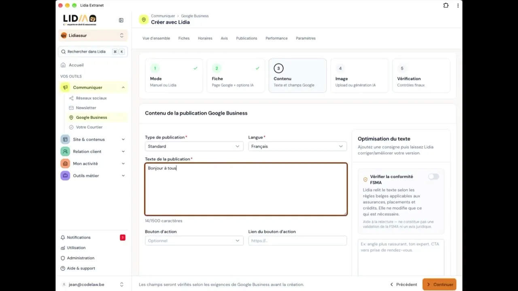The width and height of the screenshot is (518, 291).
Task: Go to step 4 Image
Action: [359, 76]
